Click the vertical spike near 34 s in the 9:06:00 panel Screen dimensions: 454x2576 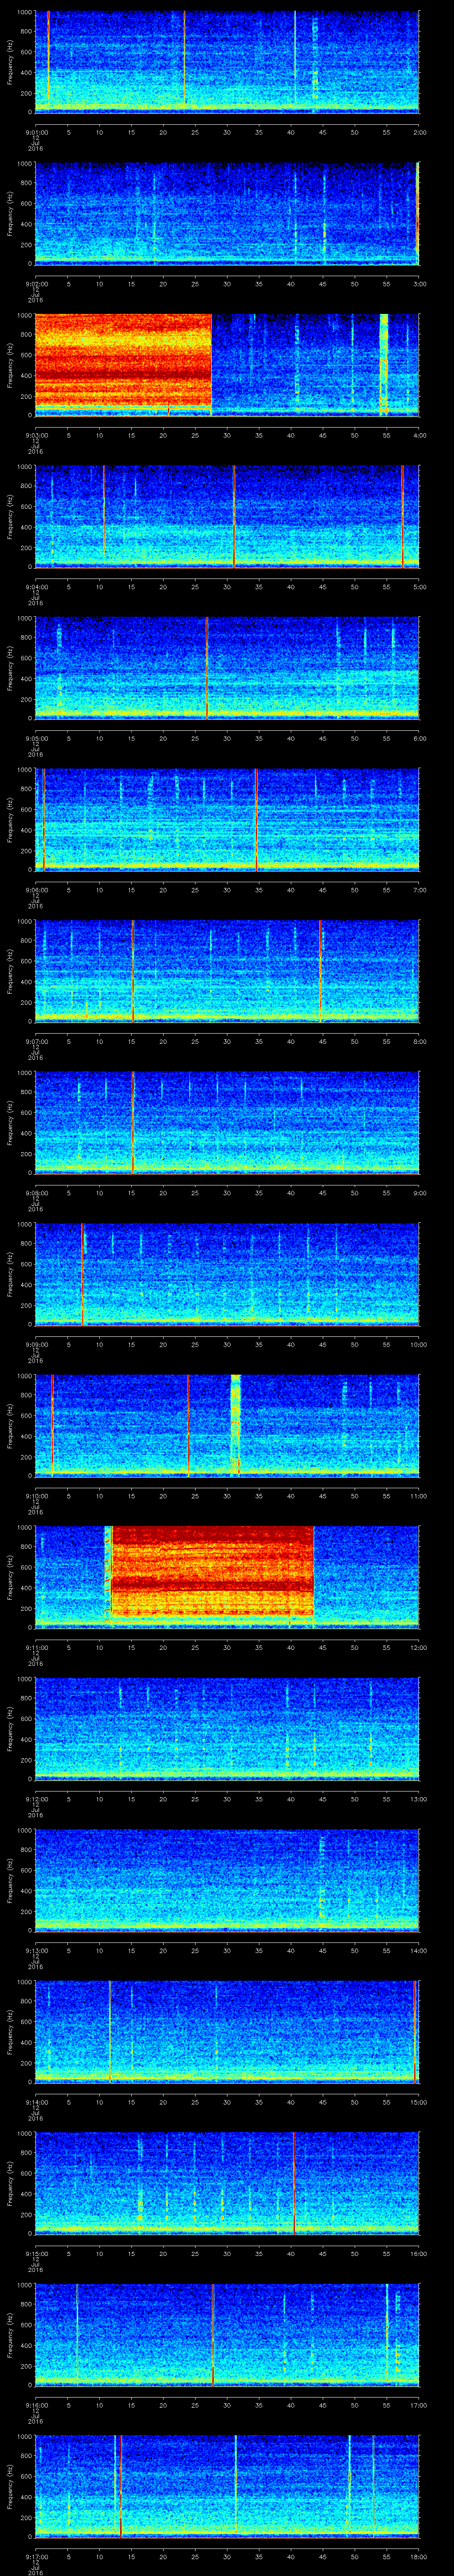click(x=255, y=819)
